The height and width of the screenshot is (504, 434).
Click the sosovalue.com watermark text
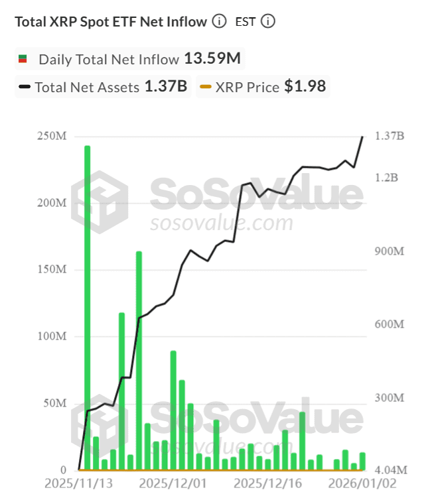tap(221, 222)
